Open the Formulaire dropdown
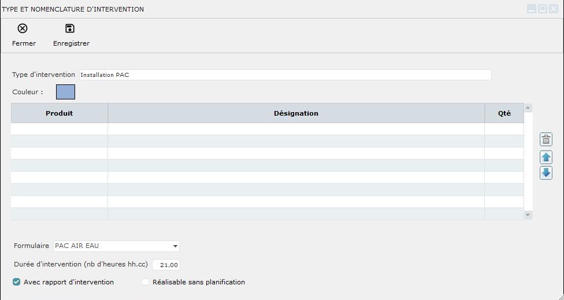Viewport: 564px width, 300px height. point(175,246)
